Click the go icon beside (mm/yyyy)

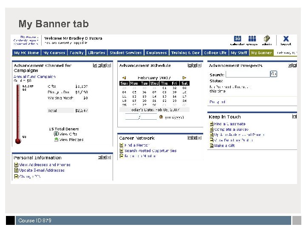click(x=161, y=117)
